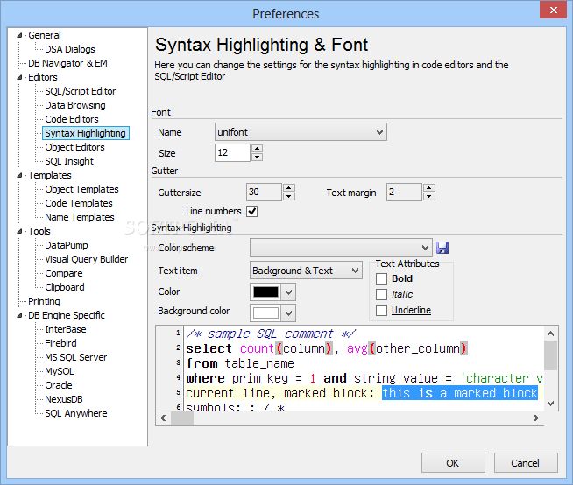Screen dimensions: 573x485
Task: Check the Underline text attribute
Action: coord(381,310)
